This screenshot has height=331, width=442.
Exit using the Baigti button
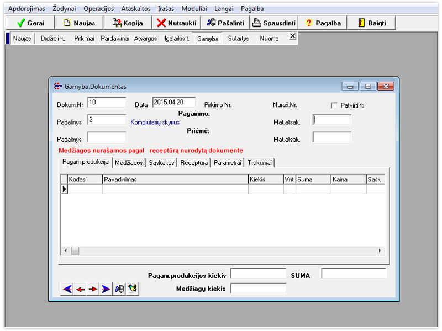(371, 23)
